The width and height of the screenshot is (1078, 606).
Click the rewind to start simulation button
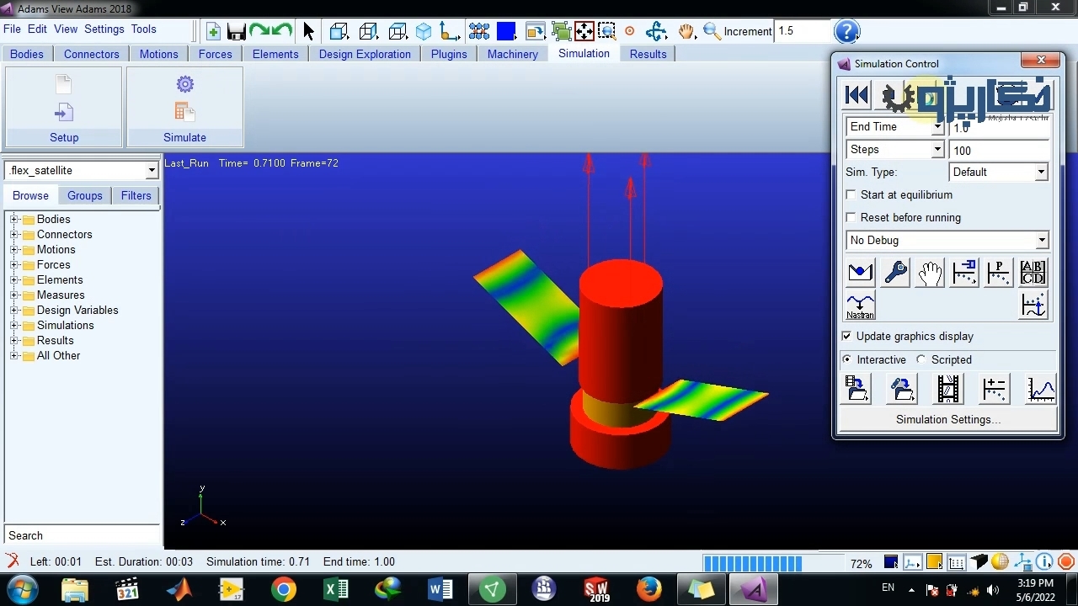(857, 96)
